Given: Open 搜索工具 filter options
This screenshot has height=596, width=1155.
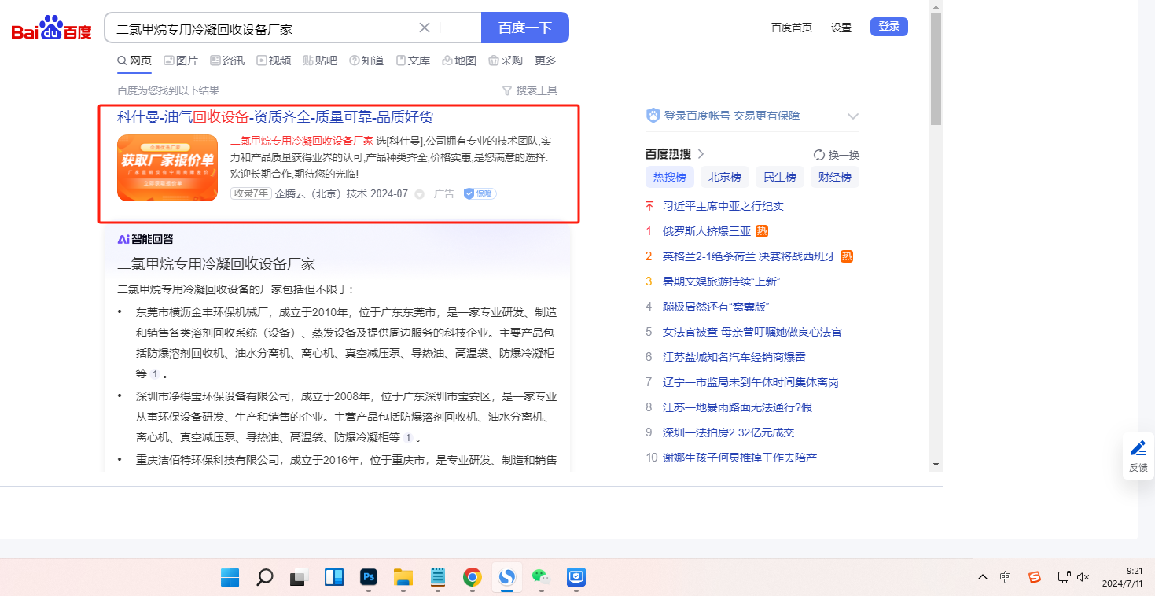Looking at the screenshot, I should tap(530, 90).
